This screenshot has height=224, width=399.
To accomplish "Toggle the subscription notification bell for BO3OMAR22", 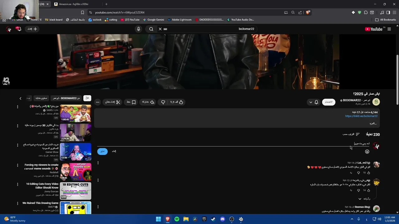I will pyautogui.click(x=316, y=102).
